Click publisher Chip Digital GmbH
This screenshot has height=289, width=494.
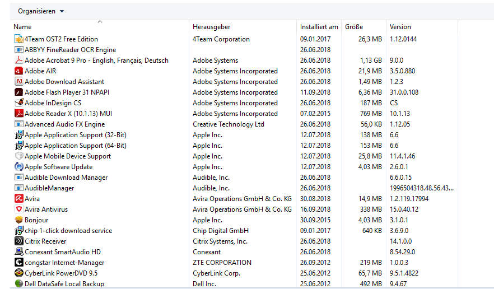pos(221,231)
